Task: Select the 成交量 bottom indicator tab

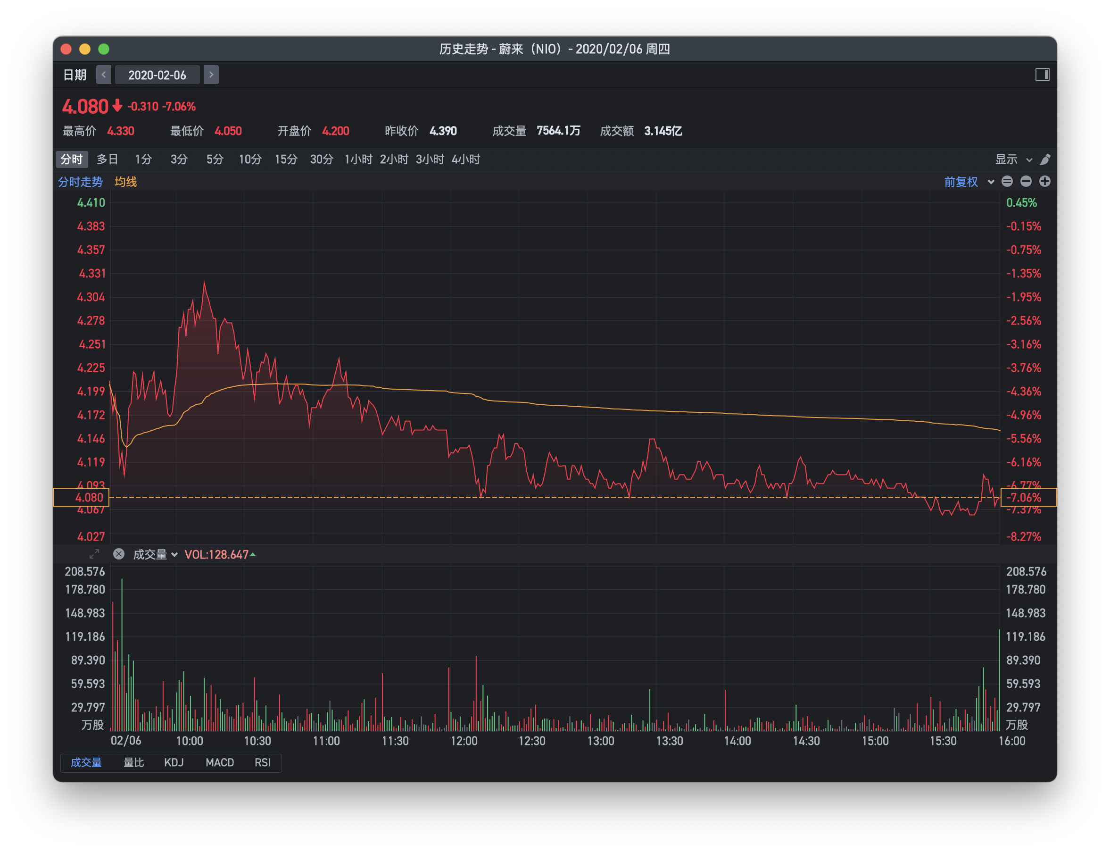Action: click(x=86, y=762)
